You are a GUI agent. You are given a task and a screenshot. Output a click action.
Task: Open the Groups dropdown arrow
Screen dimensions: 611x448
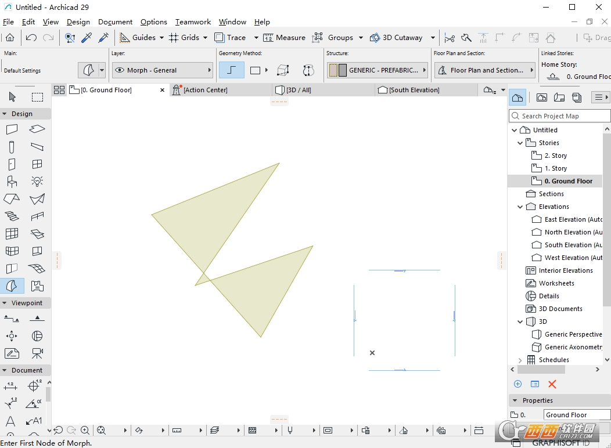coord(361,38)
